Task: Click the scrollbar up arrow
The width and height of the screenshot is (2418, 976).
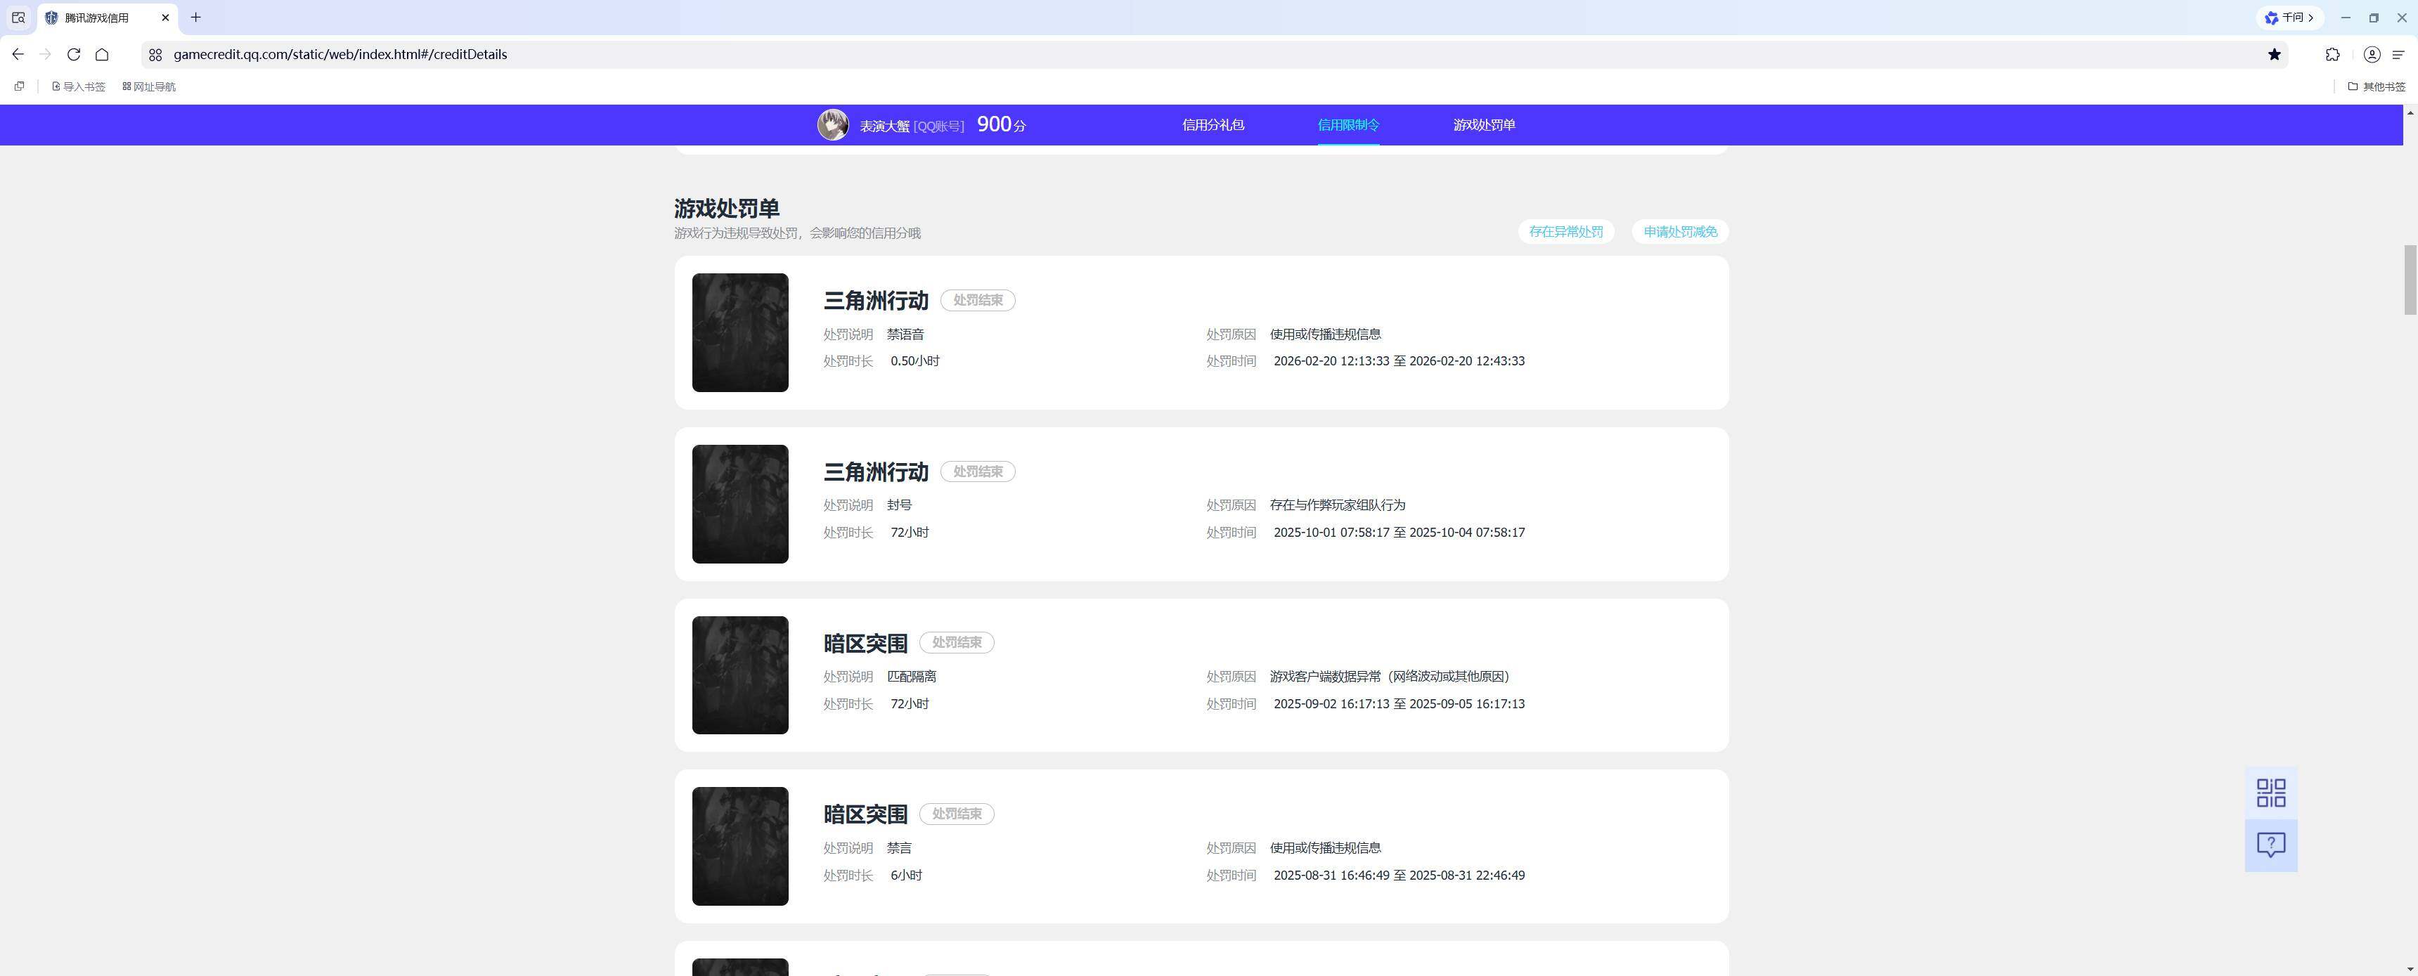Action: point(2410,112)
